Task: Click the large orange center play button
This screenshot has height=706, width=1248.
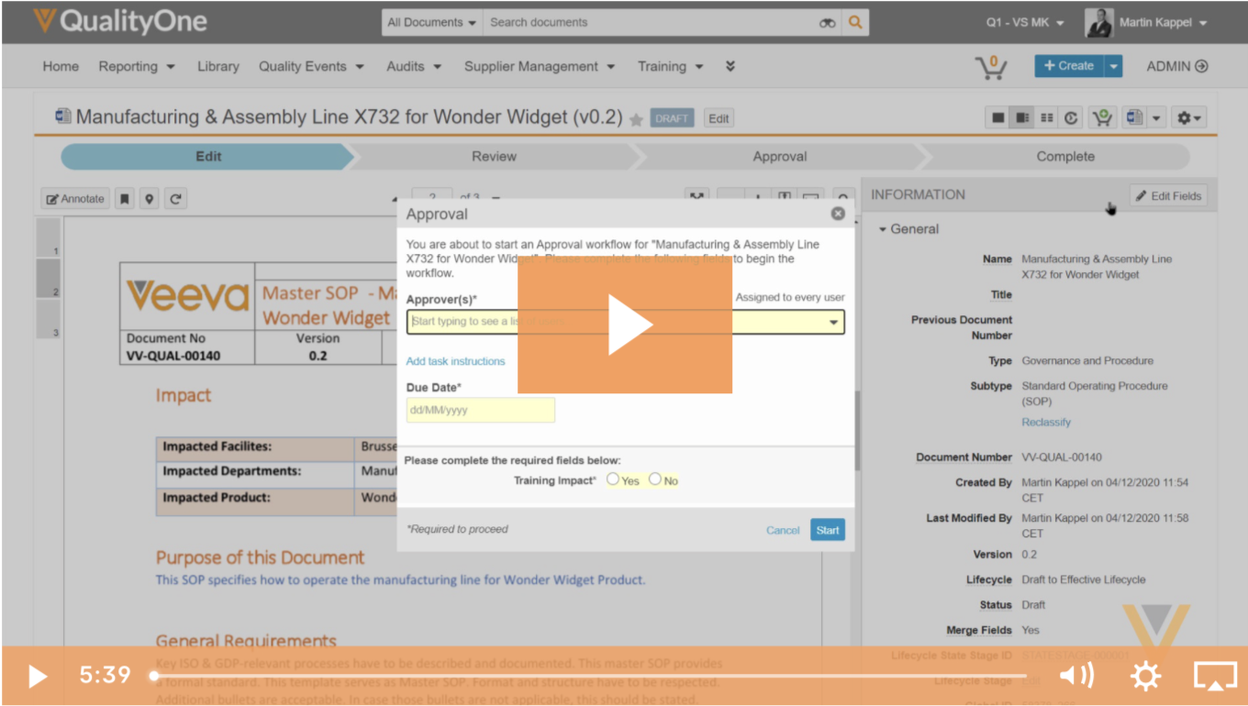Action: pos(625,325)
